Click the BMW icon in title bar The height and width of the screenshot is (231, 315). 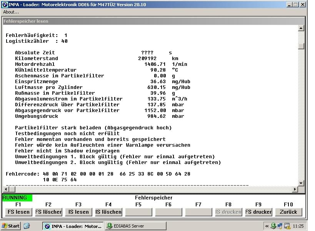pos(5,4)
